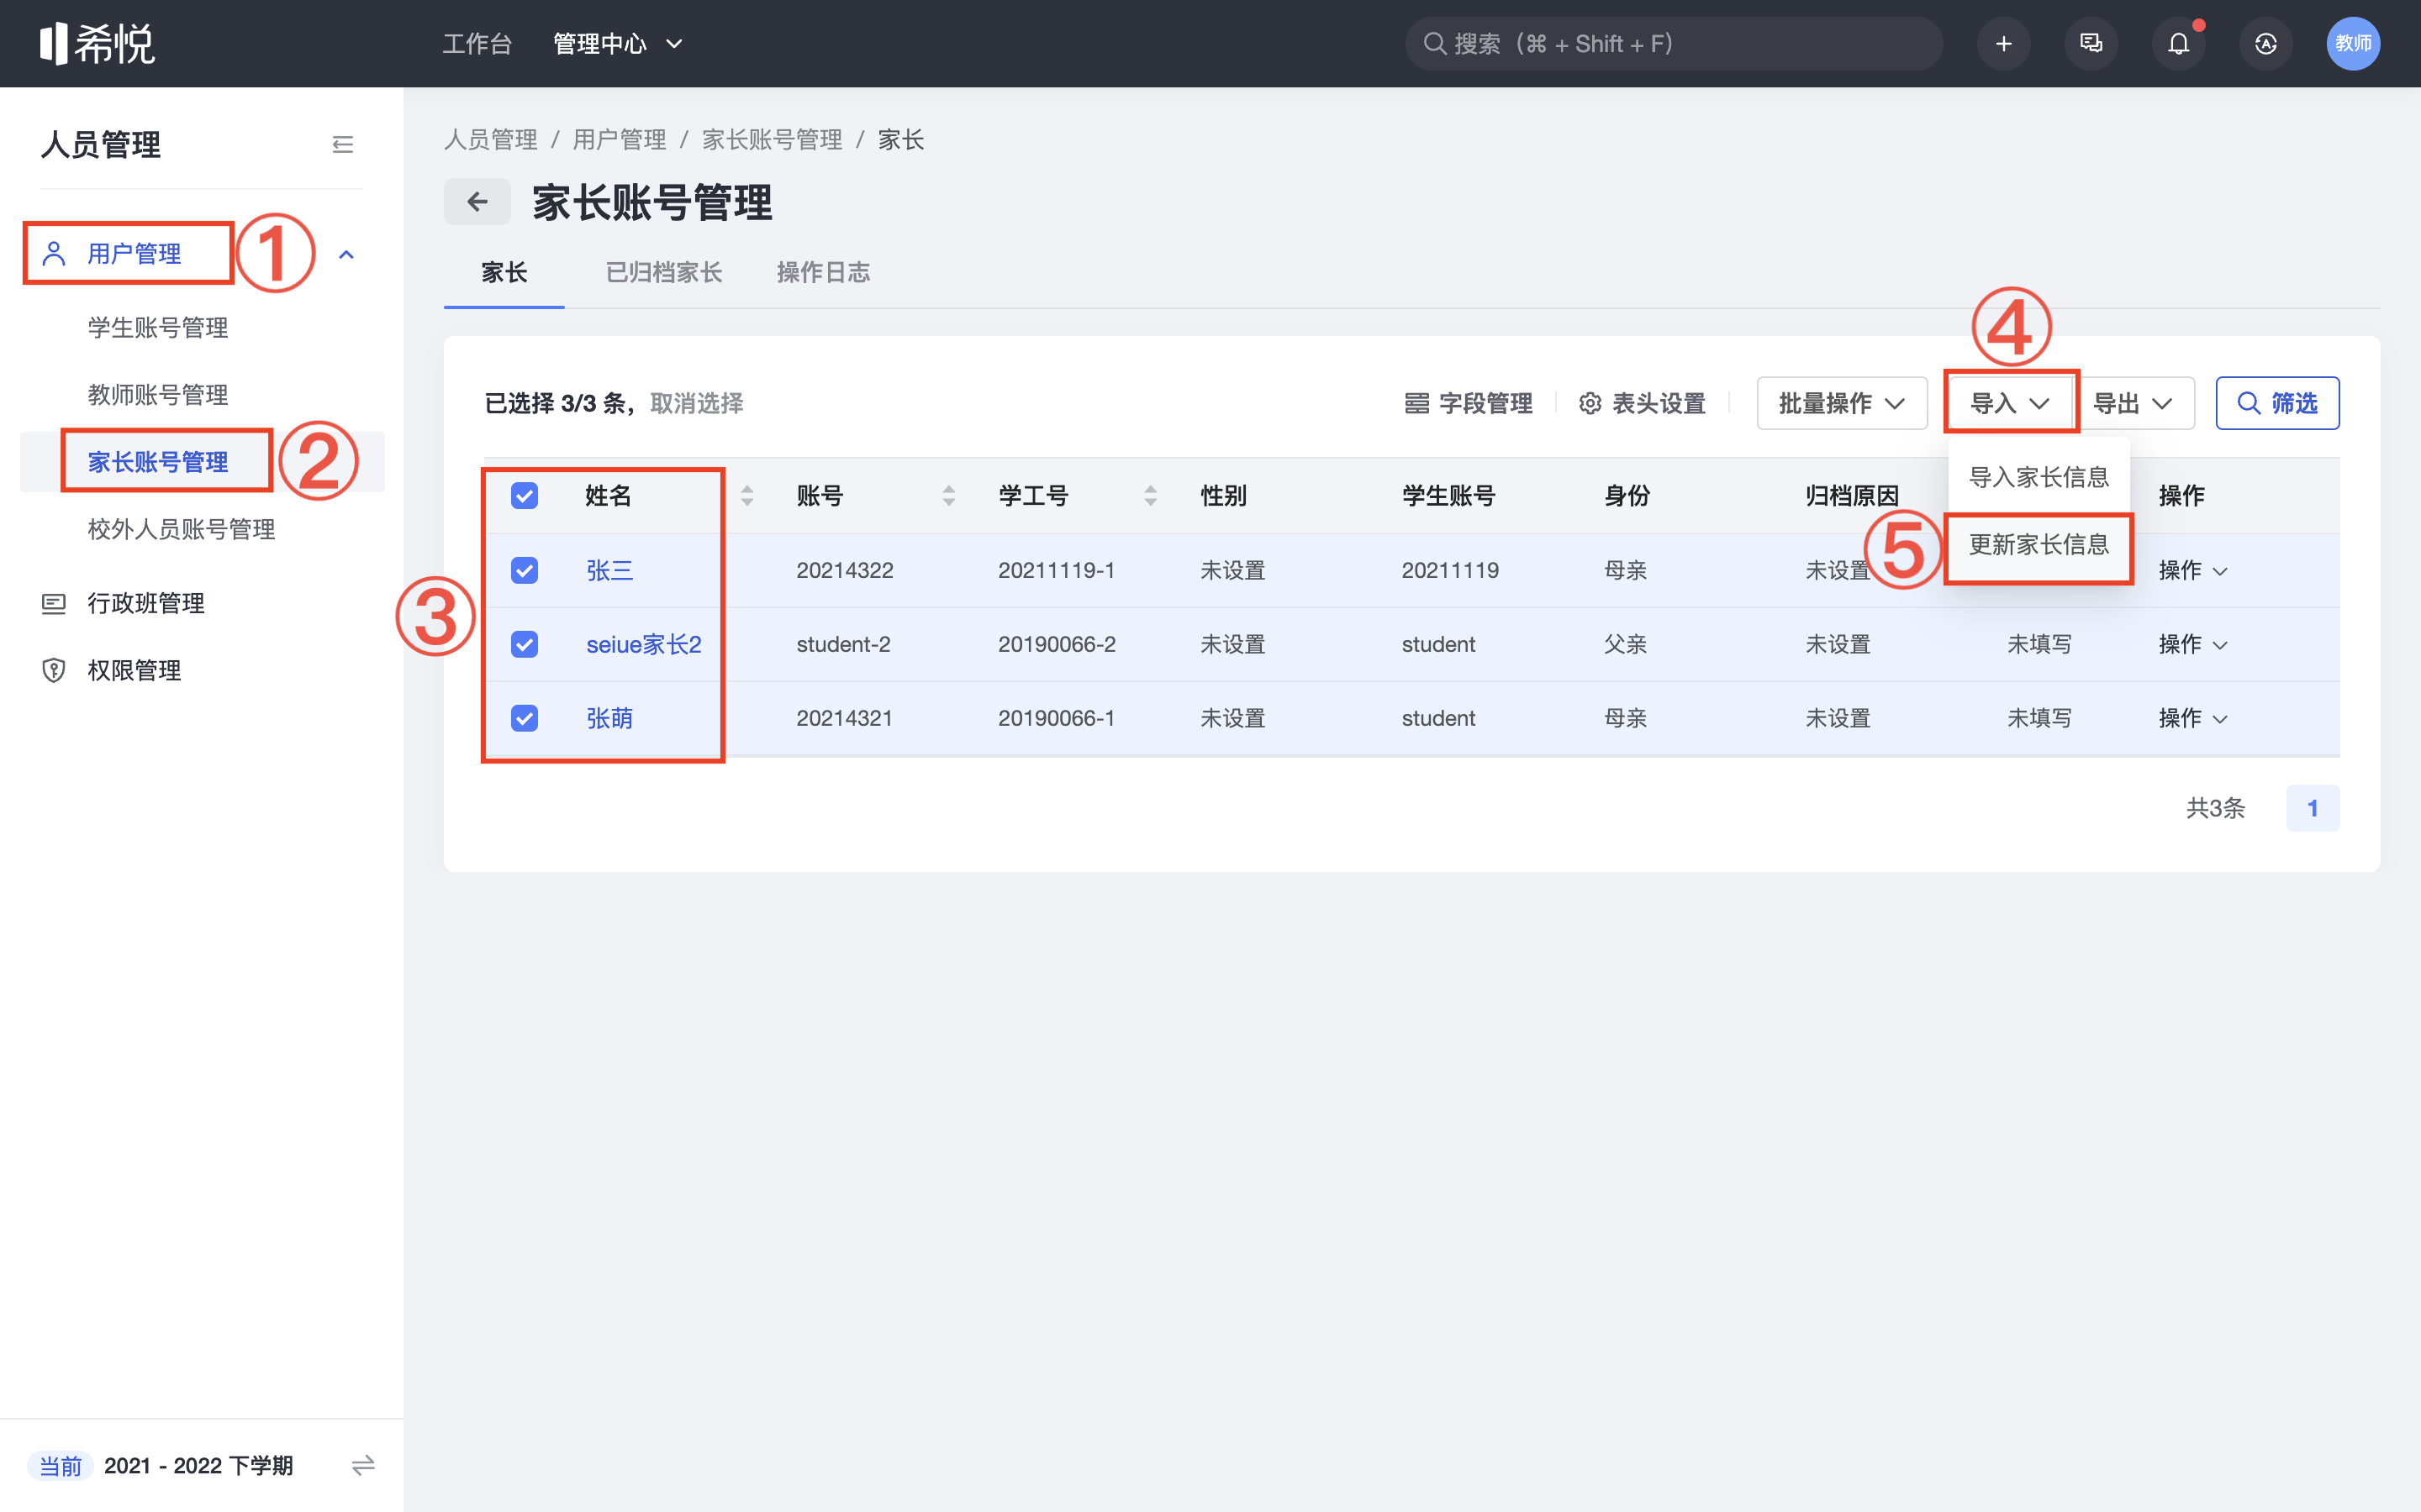The image size is (2421, 1512).
Task: Click the plus create icon in top bar
Action: 2003,43
